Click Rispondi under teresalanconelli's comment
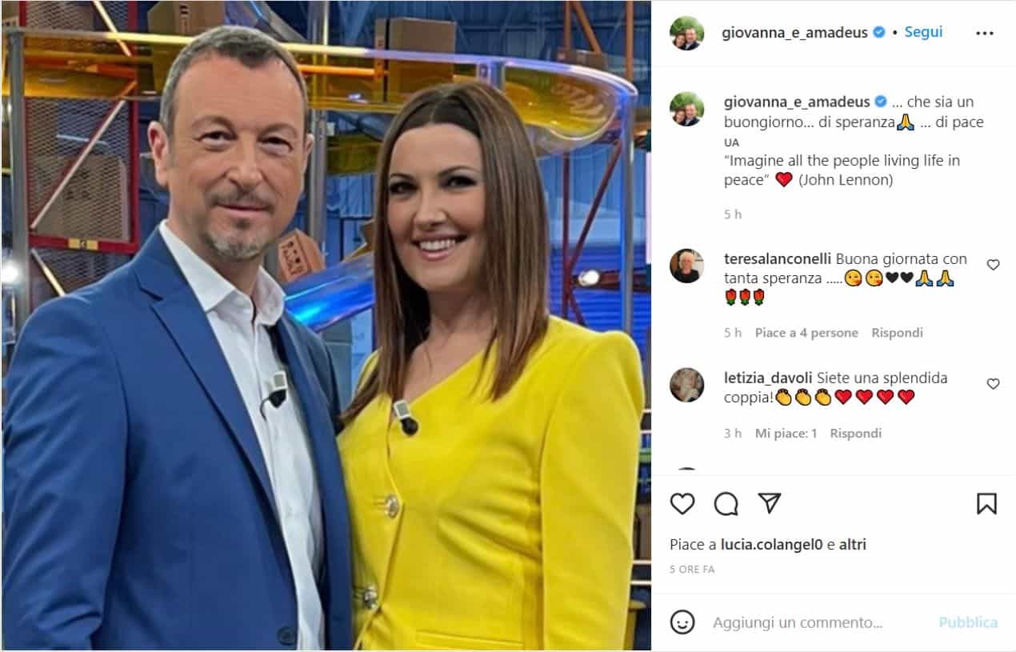Image resolution: width=1016 pixels, height=652 pixels. click(897, 333)
